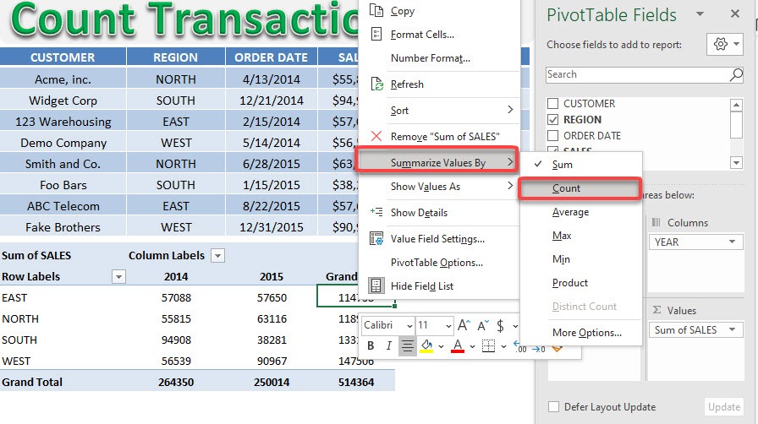Screen dimensions: 758x424
Task: Open the PivotTable Fields task pane options arrow
Action: point(700,14)
